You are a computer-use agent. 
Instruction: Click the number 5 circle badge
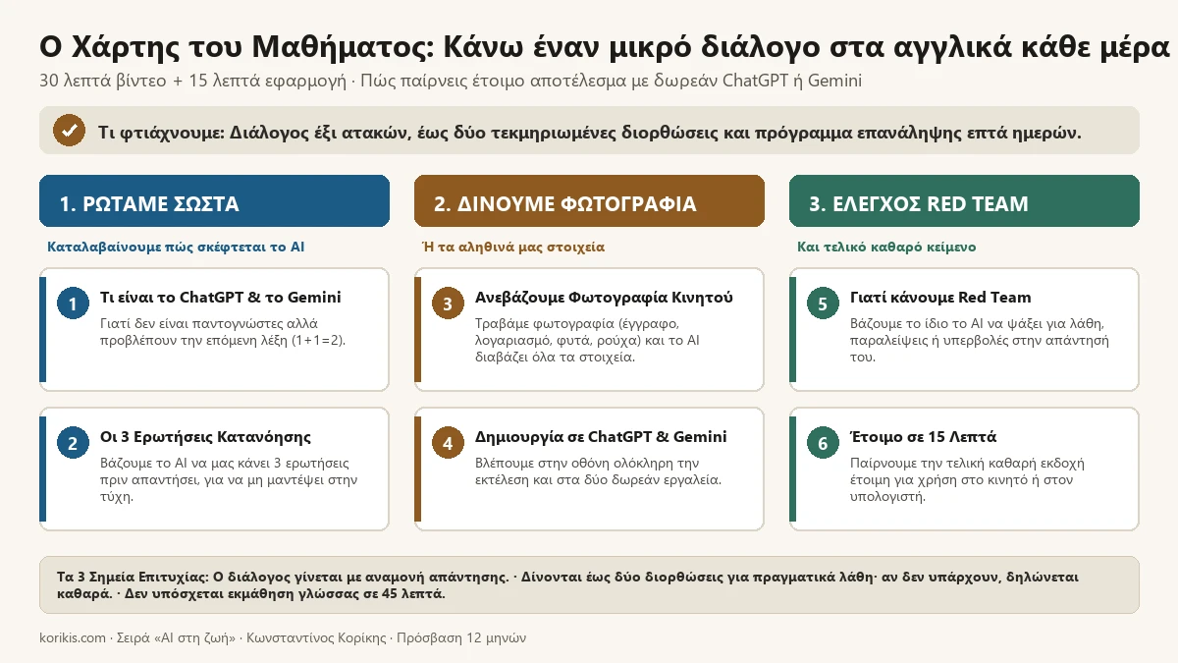pyautogui.click(x=823, y=304)
